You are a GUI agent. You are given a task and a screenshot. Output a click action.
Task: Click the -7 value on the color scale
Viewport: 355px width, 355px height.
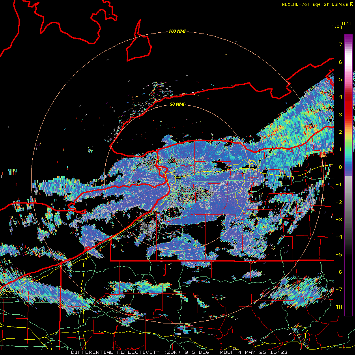[x=339, y=290]
